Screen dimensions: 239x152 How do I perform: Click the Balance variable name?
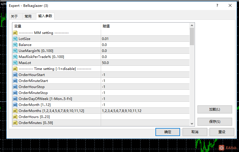pyautogui.click(x=25, y=45)
